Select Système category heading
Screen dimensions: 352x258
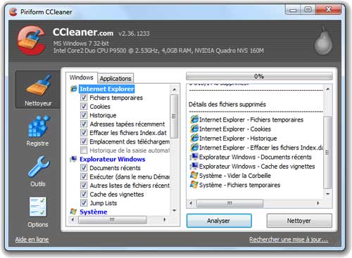click(x=94, y=212)
